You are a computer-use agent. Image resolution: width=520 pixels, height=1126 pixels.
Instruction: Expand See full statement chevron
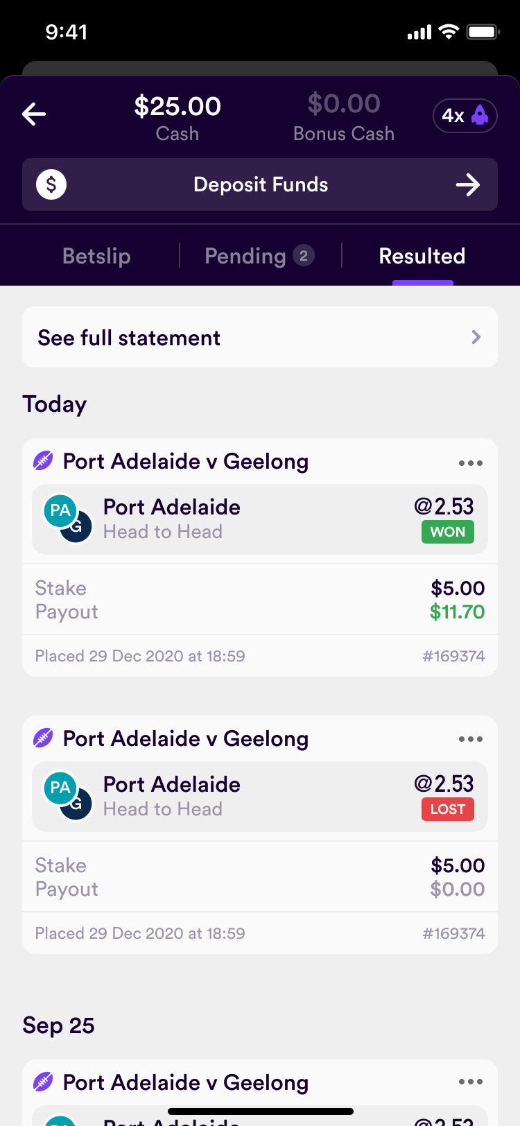[x=476, y=337]
